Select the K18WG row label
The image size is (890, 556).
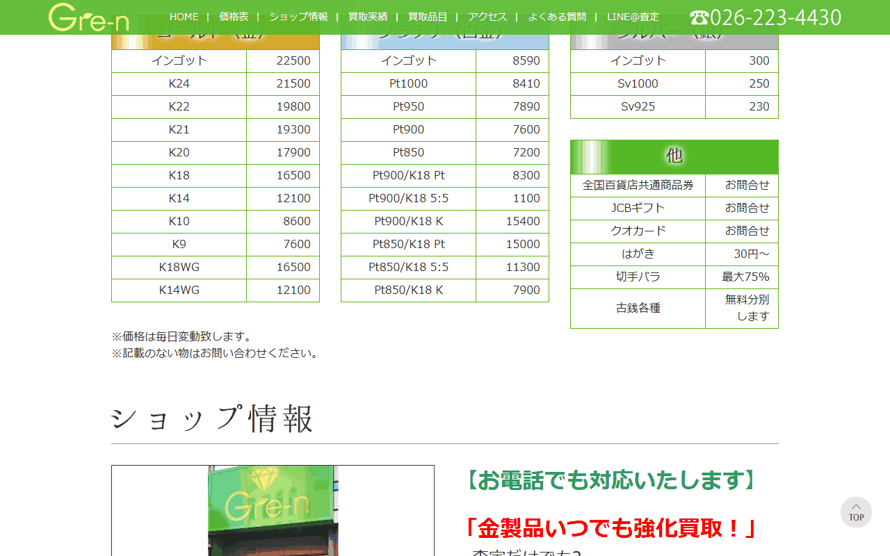(179, 267)
